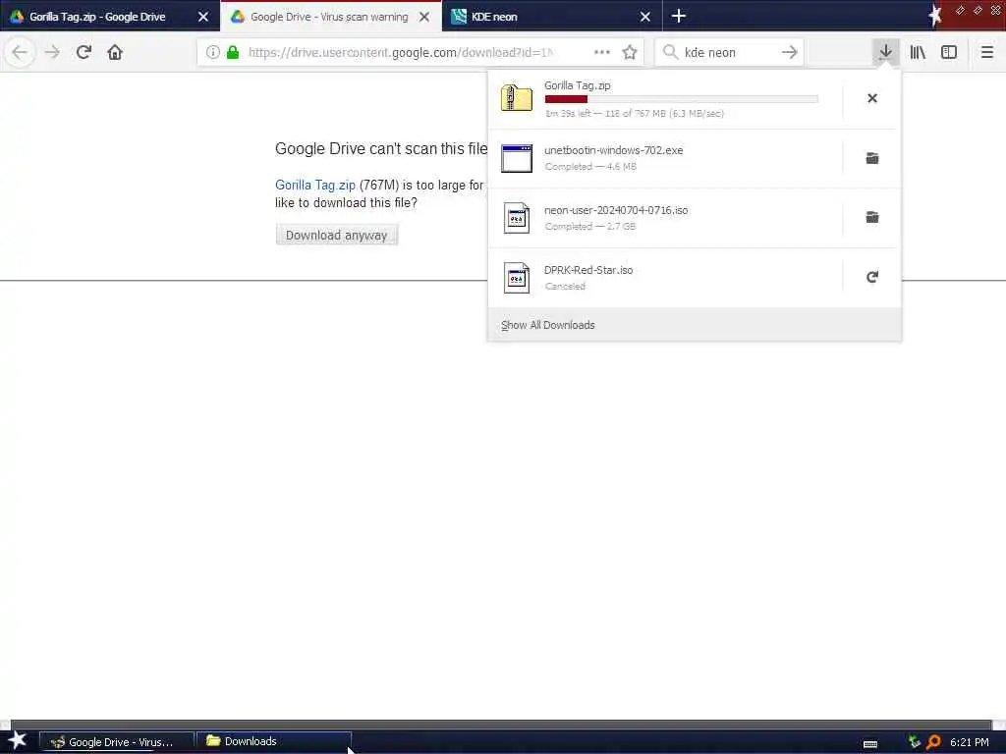This screenshot has height=754, width=1006.
Task: Close the Gorilla Tag.zip Google Drive tab
Action: (x=202, y=17)
